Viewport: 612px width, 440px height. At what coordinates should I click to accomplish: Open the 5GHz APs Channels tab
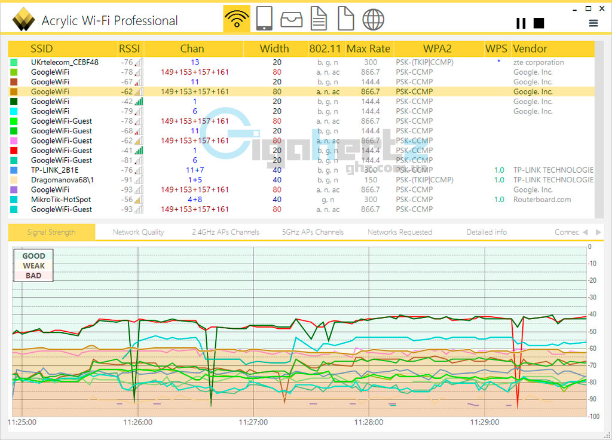click(313, 232)
